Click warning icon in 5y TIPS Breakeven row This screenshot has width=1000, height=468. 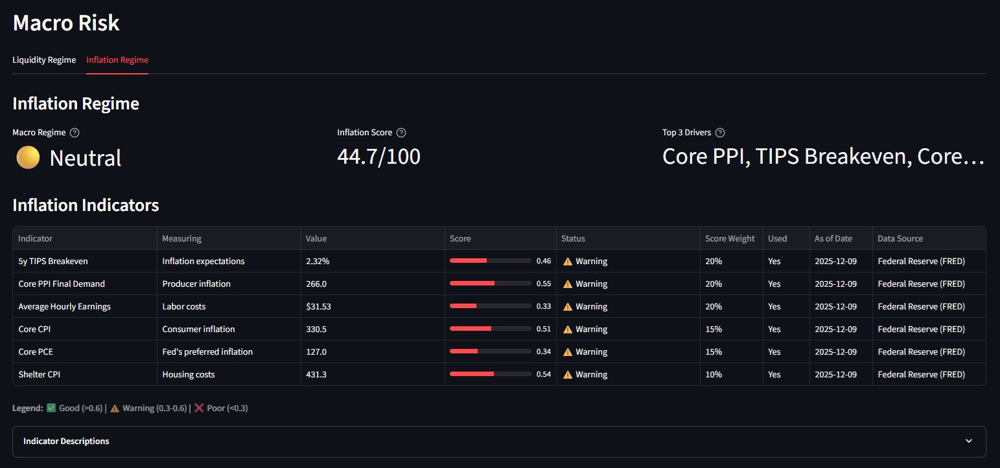(x=568, y=262)
